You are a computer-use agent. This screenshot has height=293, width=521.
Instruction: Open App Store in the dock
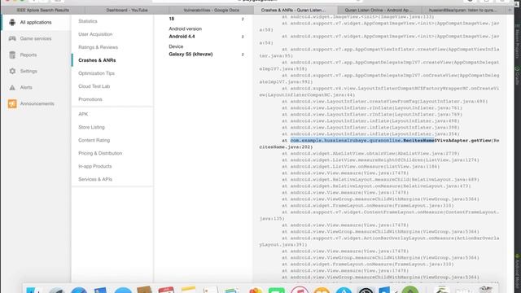(x=344, y=290)
